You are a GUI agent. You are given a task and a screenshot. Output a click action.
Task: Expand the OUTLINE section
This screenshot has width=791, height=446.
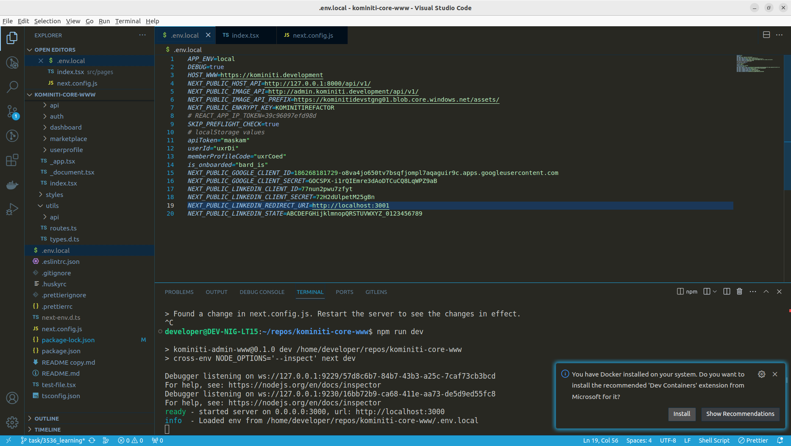coord(47,418)
